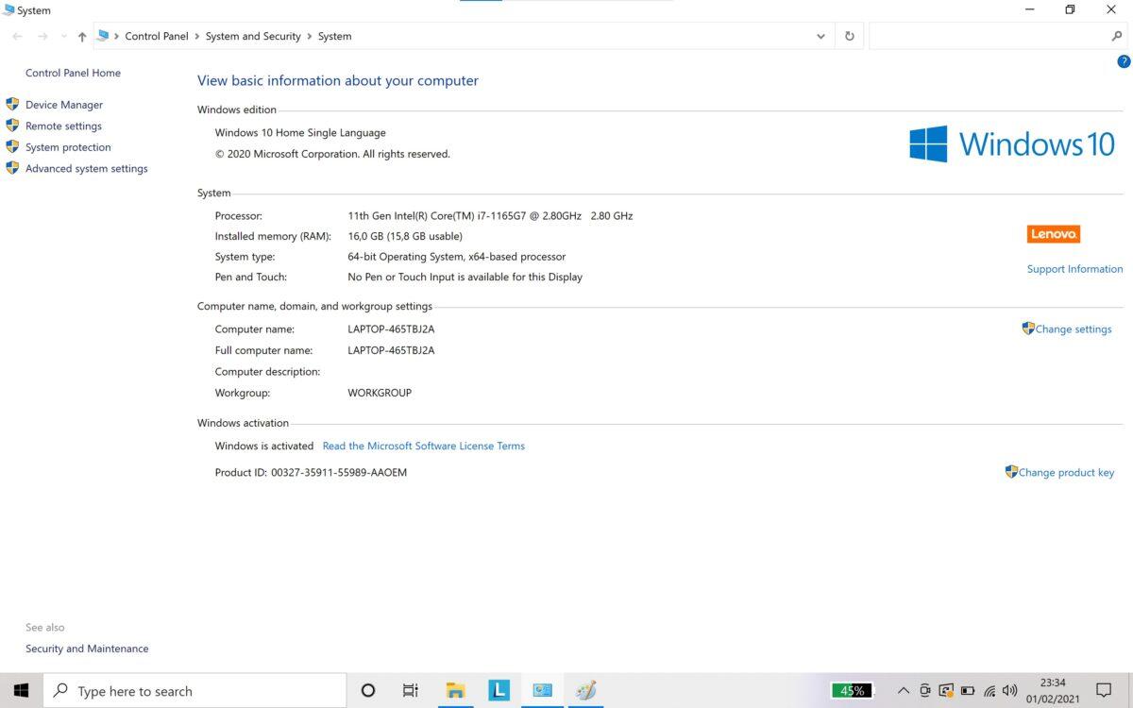Viewport: 1133px width, 708px height.
Task: Open Wi-Fi network tray icon
Action: [989, 691]
